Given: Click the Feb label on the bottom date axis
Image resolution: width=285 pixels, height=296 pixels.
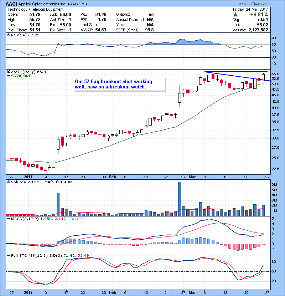Looking at the screenshot, I should click(113, 292).
